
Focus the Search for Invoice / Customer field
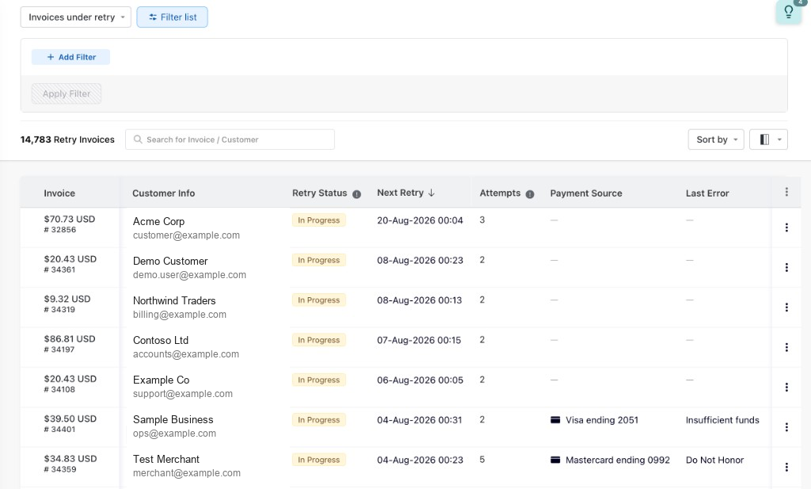pos(230,139)
